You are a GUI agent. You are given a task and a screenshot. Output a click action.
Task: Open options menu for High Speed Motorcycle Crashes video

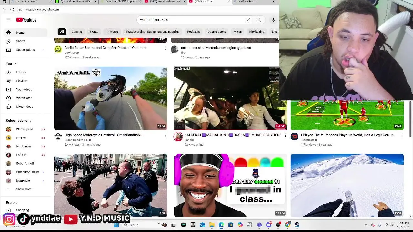[166, 135]
